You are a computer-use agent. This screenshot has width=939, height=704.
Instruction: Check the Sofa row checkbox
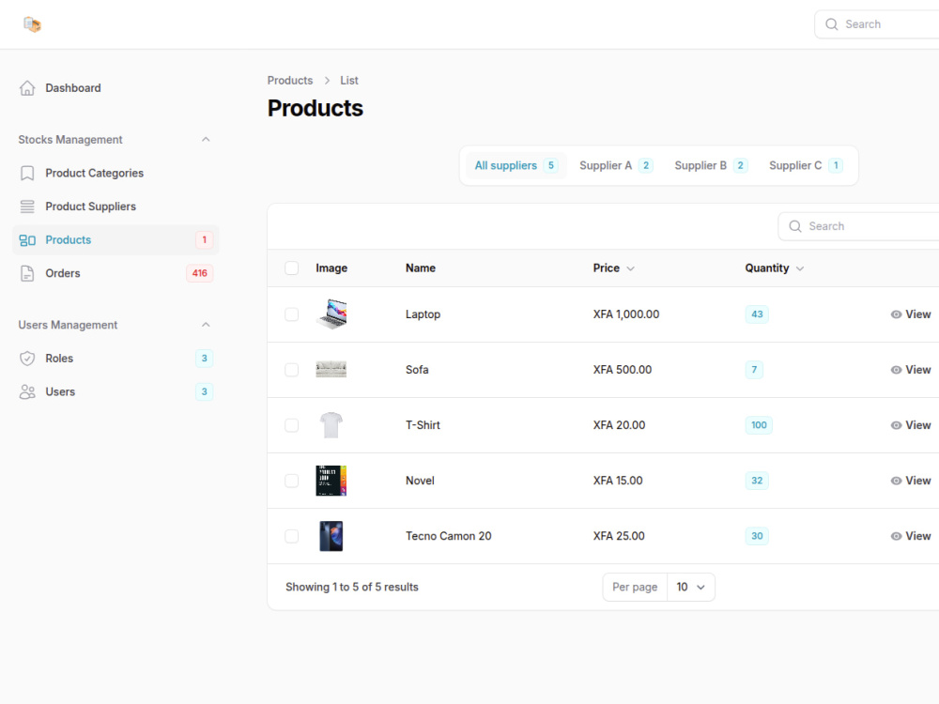coord(292,370)
